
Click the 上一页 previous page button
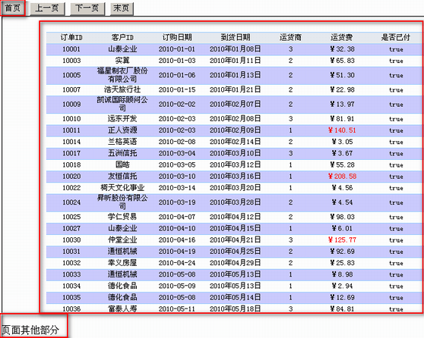47,8
